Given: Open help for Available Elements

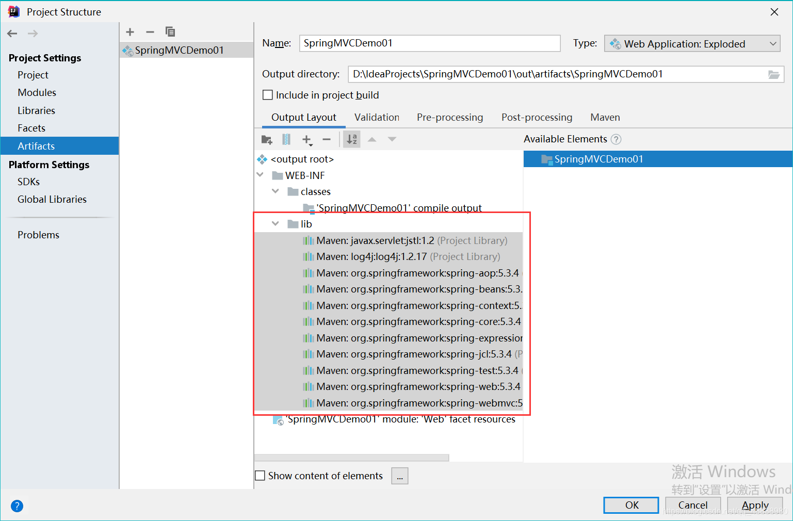Looking at the screenshot, I should coord(616,139).
